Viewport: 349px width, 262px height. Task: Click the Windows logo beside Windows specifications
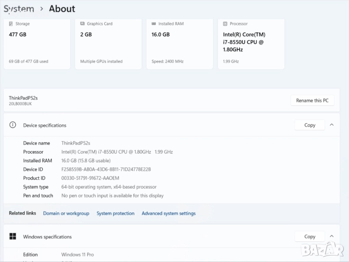[13, 237]
